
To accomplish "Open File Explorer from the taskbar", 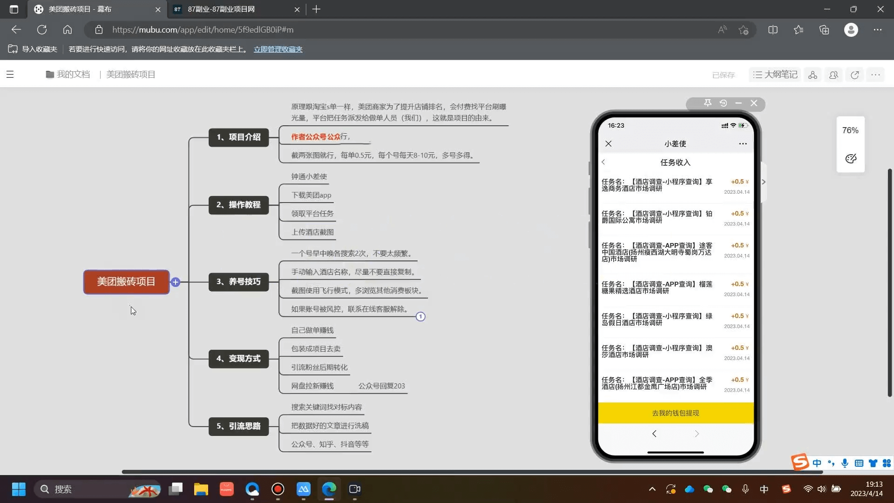I will pos(201,489).
